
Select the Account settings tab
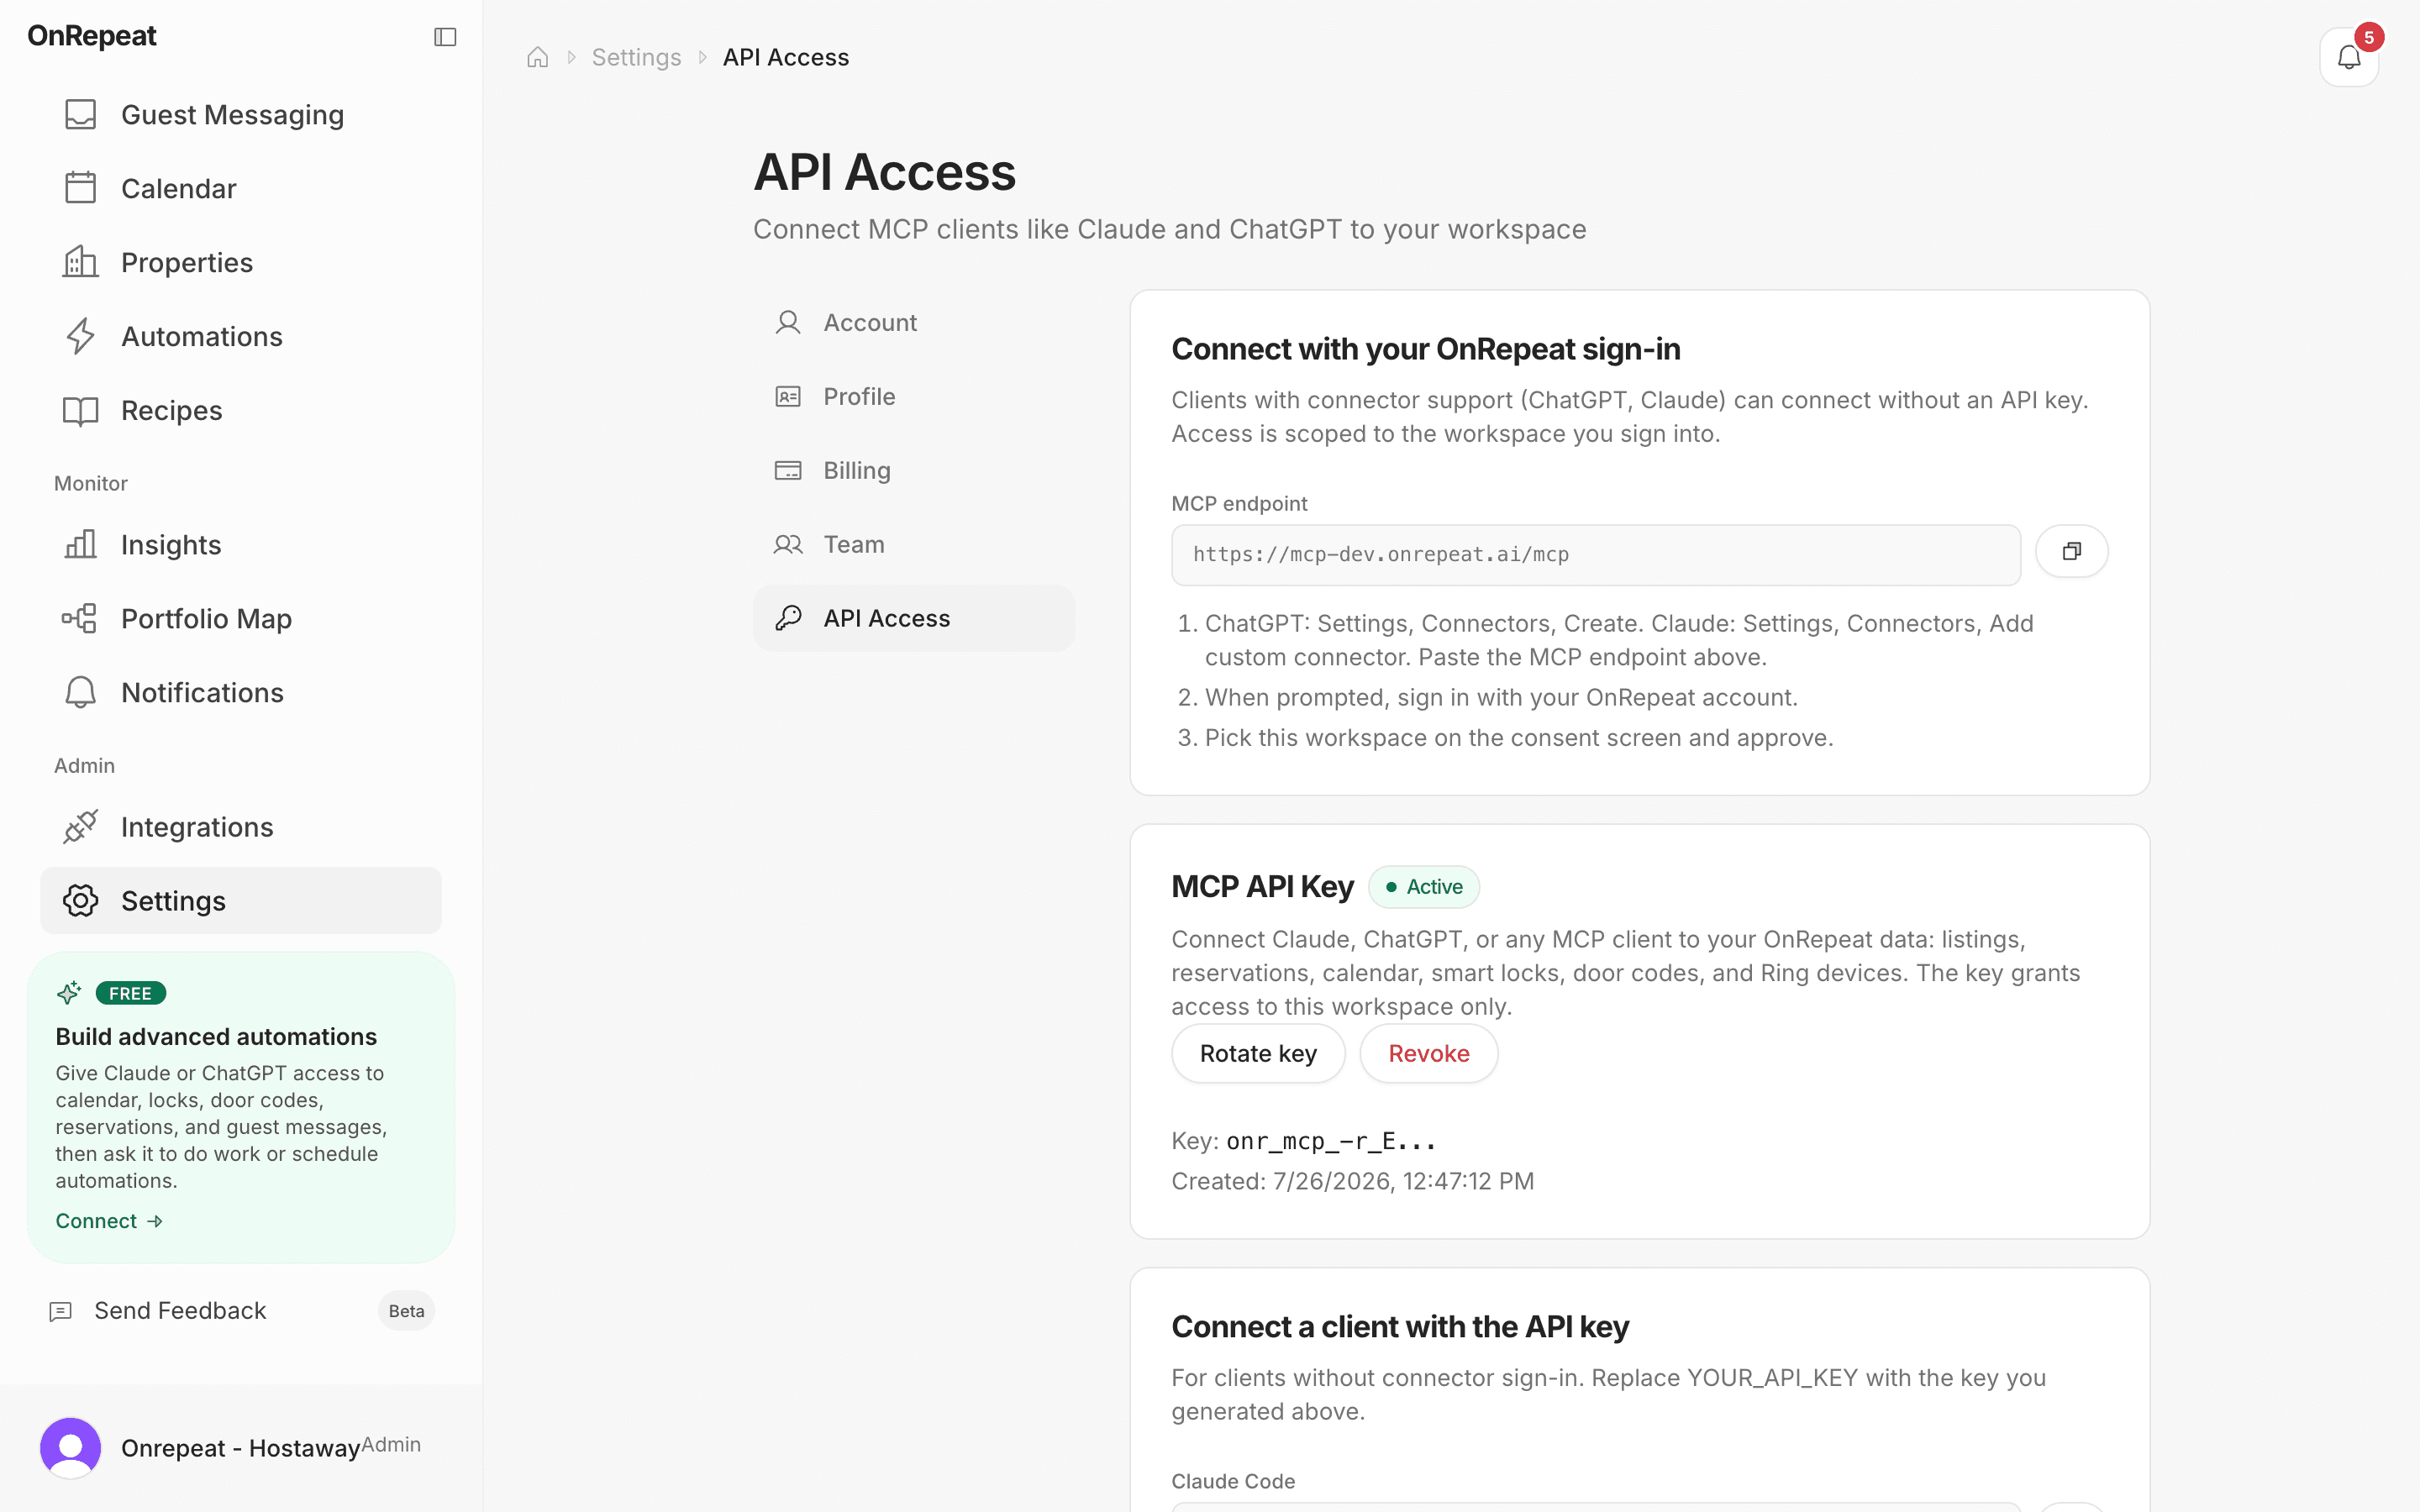914,322
